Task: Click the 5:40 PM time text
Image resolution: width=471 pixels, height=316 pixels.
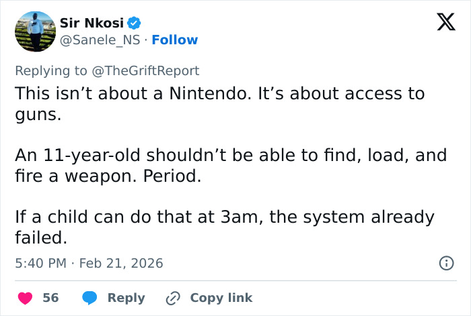Action: [40, 263]
